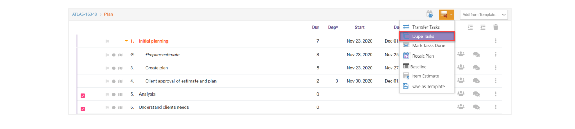Toggle status dot on Create plan row
Screen dimensions: 575x129
click(x=114, y=68)
